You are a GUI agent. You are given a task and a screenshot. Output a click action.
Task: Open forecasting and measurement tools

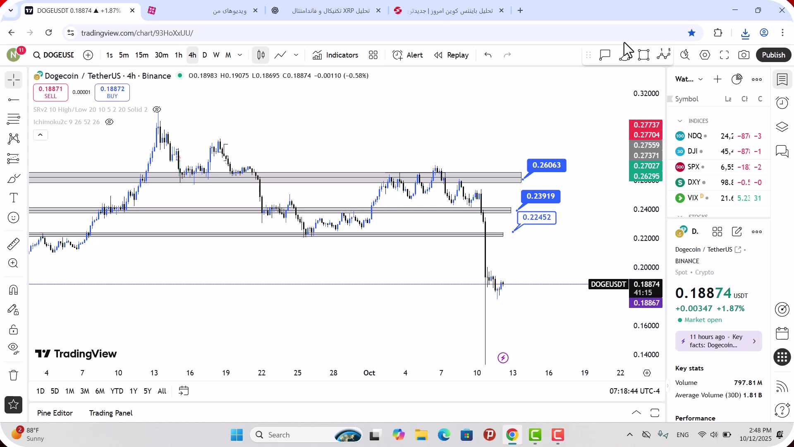(14, 159)
